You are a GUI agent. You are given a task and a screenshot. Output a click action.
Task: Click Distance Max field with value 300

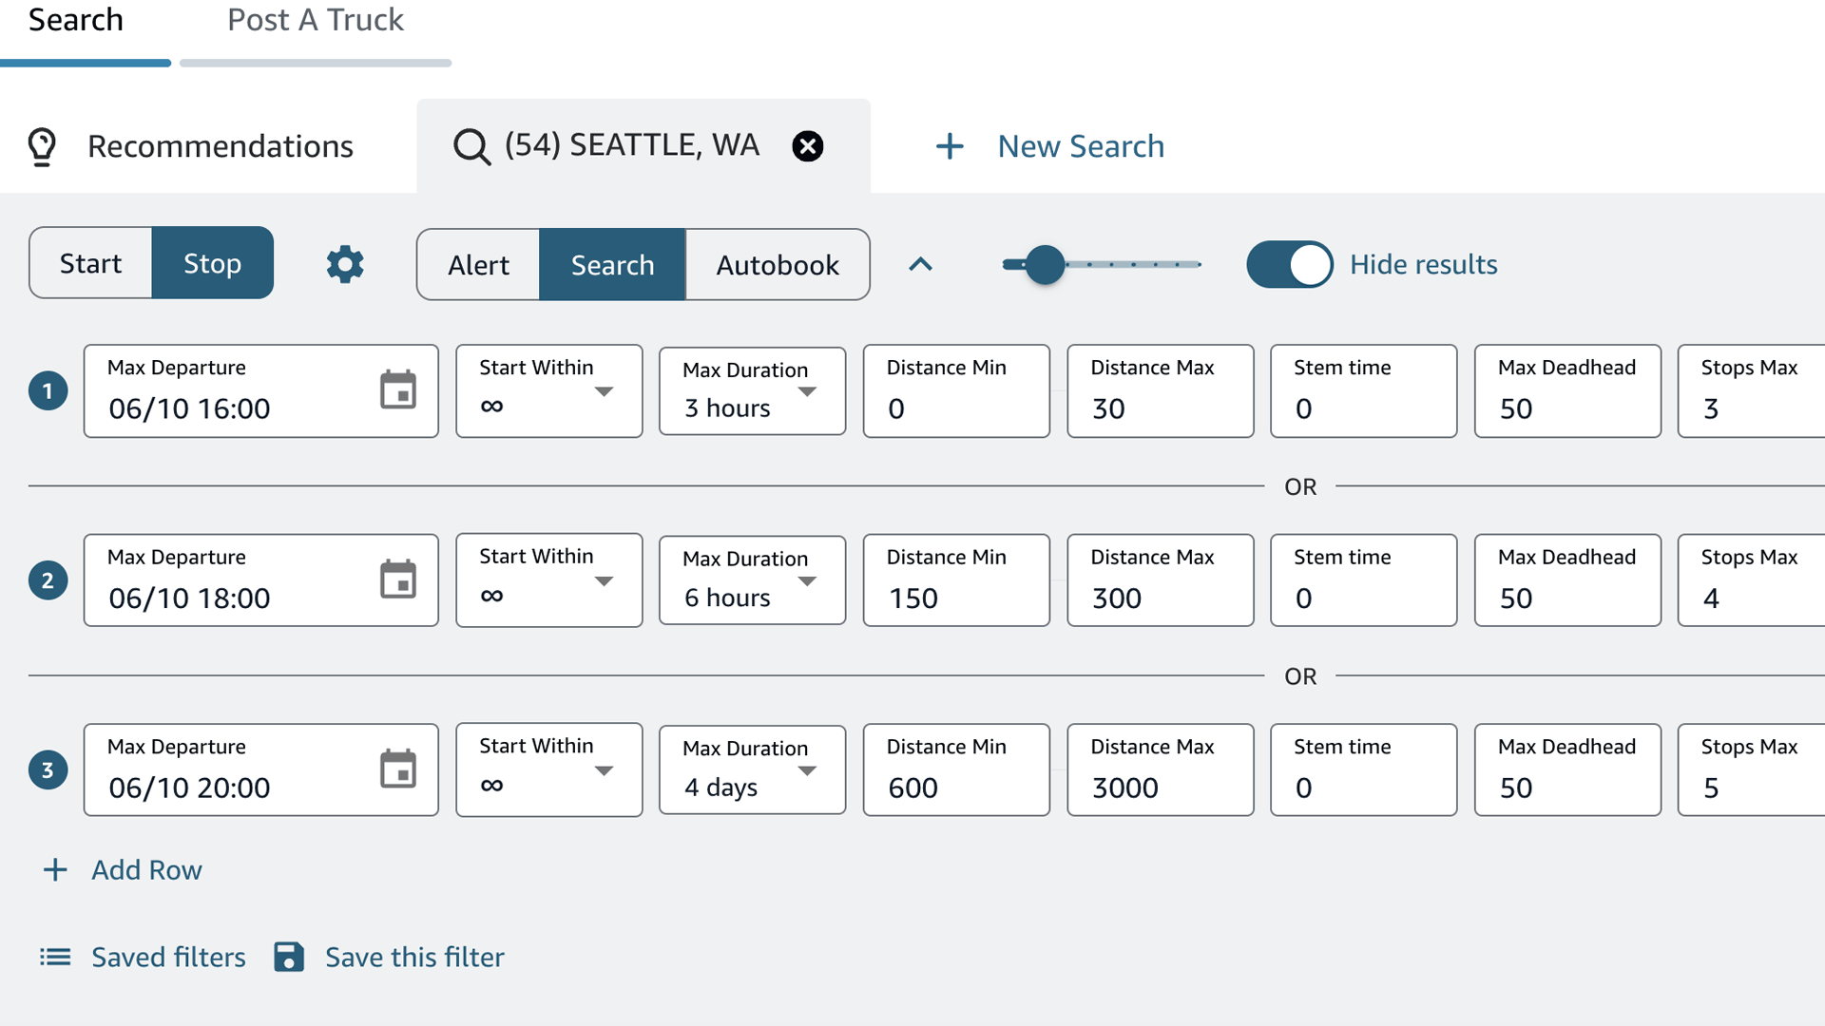coord(1161,580)
